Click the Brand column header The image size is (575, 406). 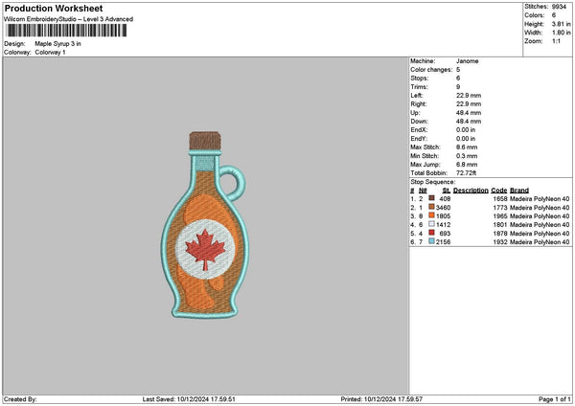519,191
